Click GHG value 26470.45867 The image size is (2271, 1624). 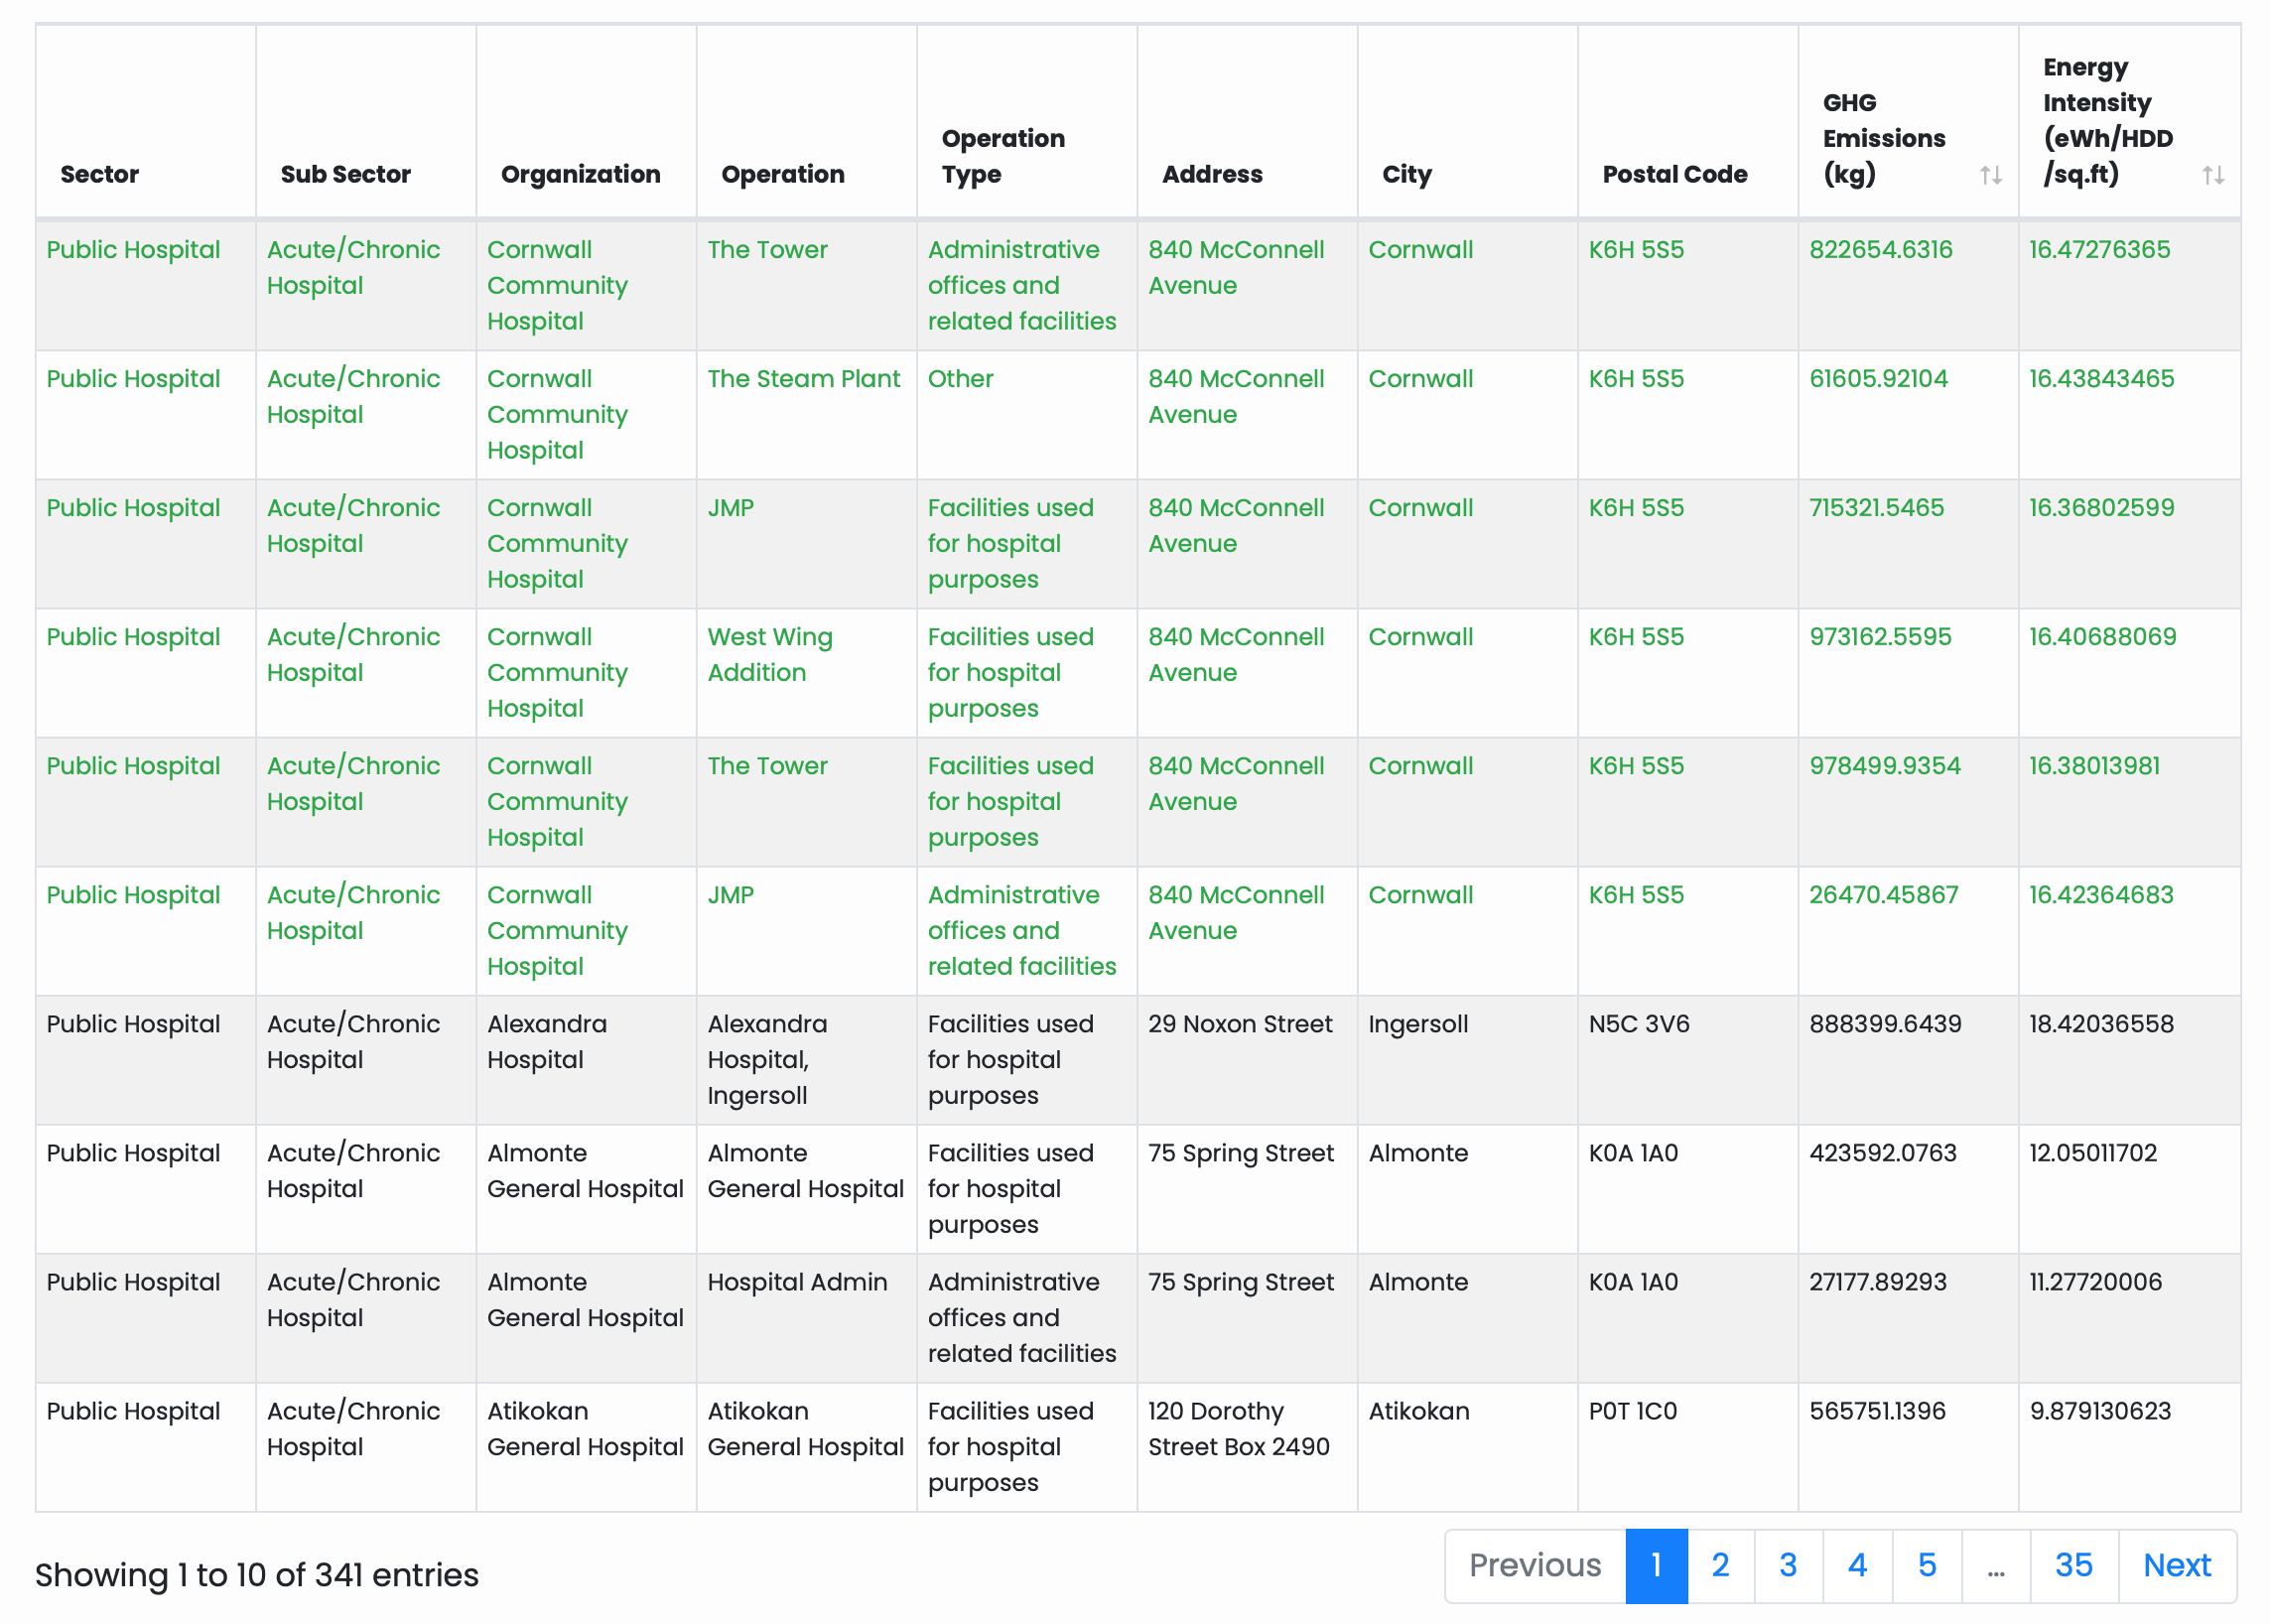[1883, 895]
